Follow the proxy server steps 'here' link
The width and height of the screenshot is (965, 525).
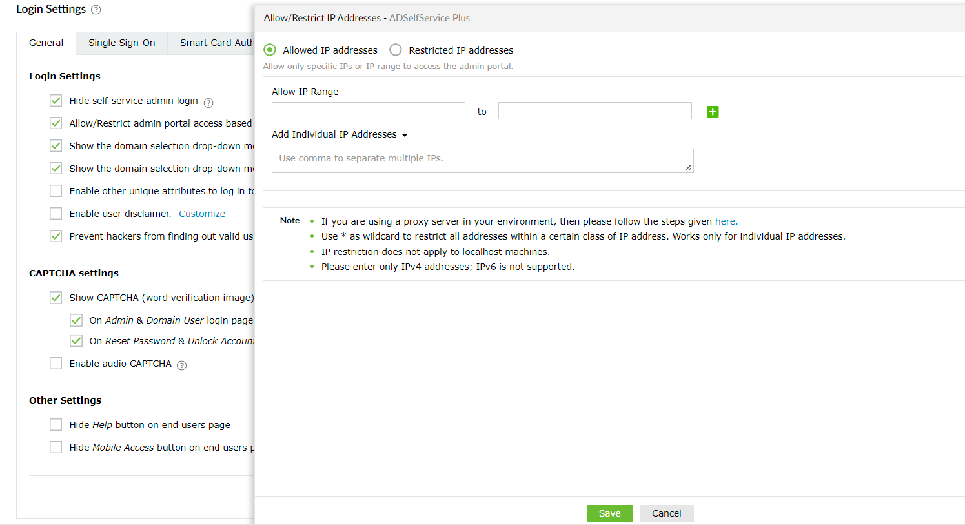726,221
